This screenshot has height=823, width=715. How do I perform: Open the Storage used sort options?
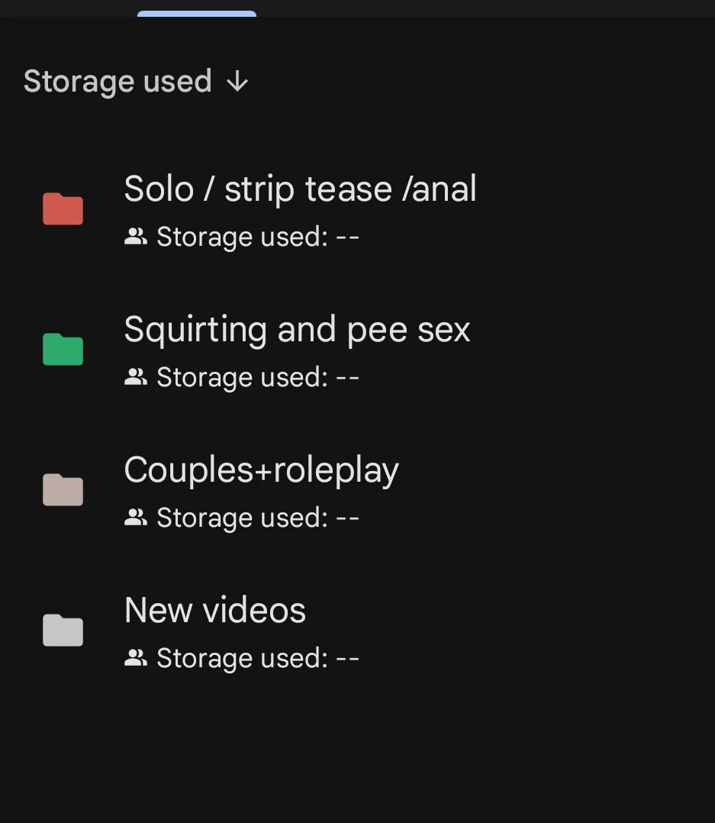[118, 82]
